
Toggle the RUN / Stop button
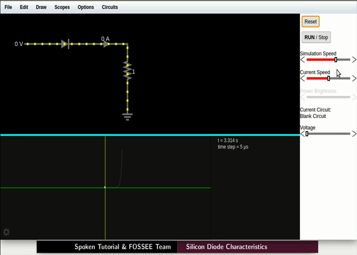pos(316,37)
